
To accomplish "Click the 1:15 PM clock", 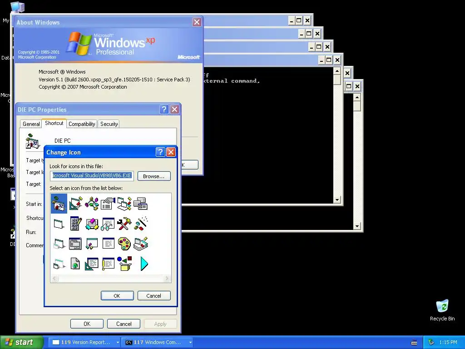I will [448, 342].
